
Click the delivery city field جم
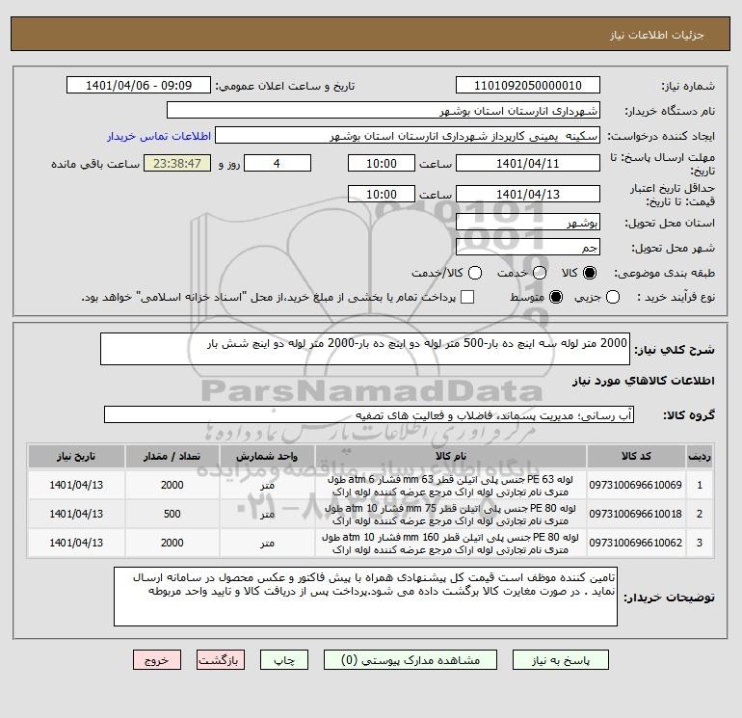[x=528, y=247]
